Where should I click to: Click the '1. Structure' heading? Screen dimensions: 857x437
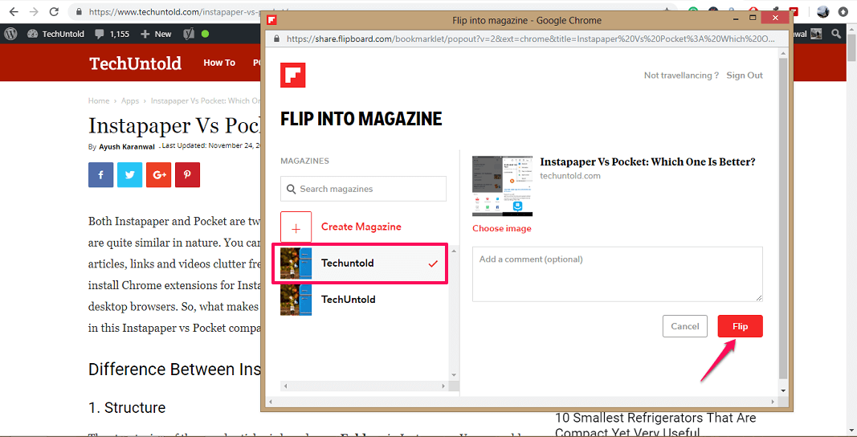127,408
